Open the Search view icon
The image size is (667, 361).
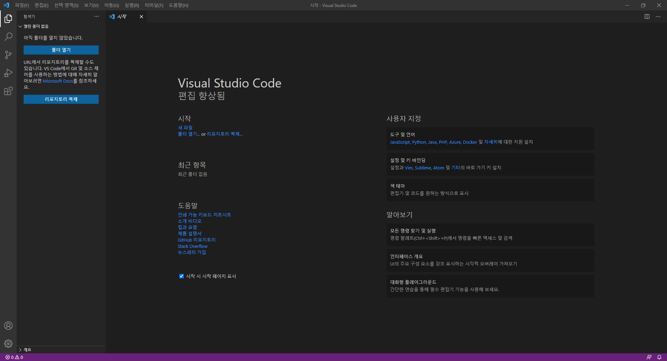pos(8,37)
